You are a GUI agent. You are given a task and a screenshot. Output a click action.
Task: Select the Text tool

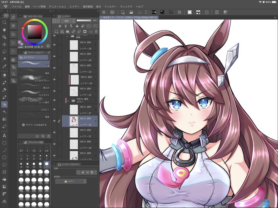[4, 136]
